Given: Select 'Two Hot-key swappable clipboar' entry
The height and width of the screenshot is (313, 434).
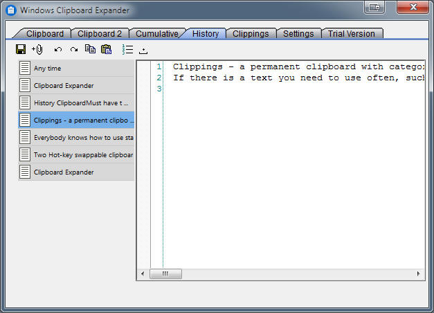Looking at the screenshot, I should pos(76,154).
